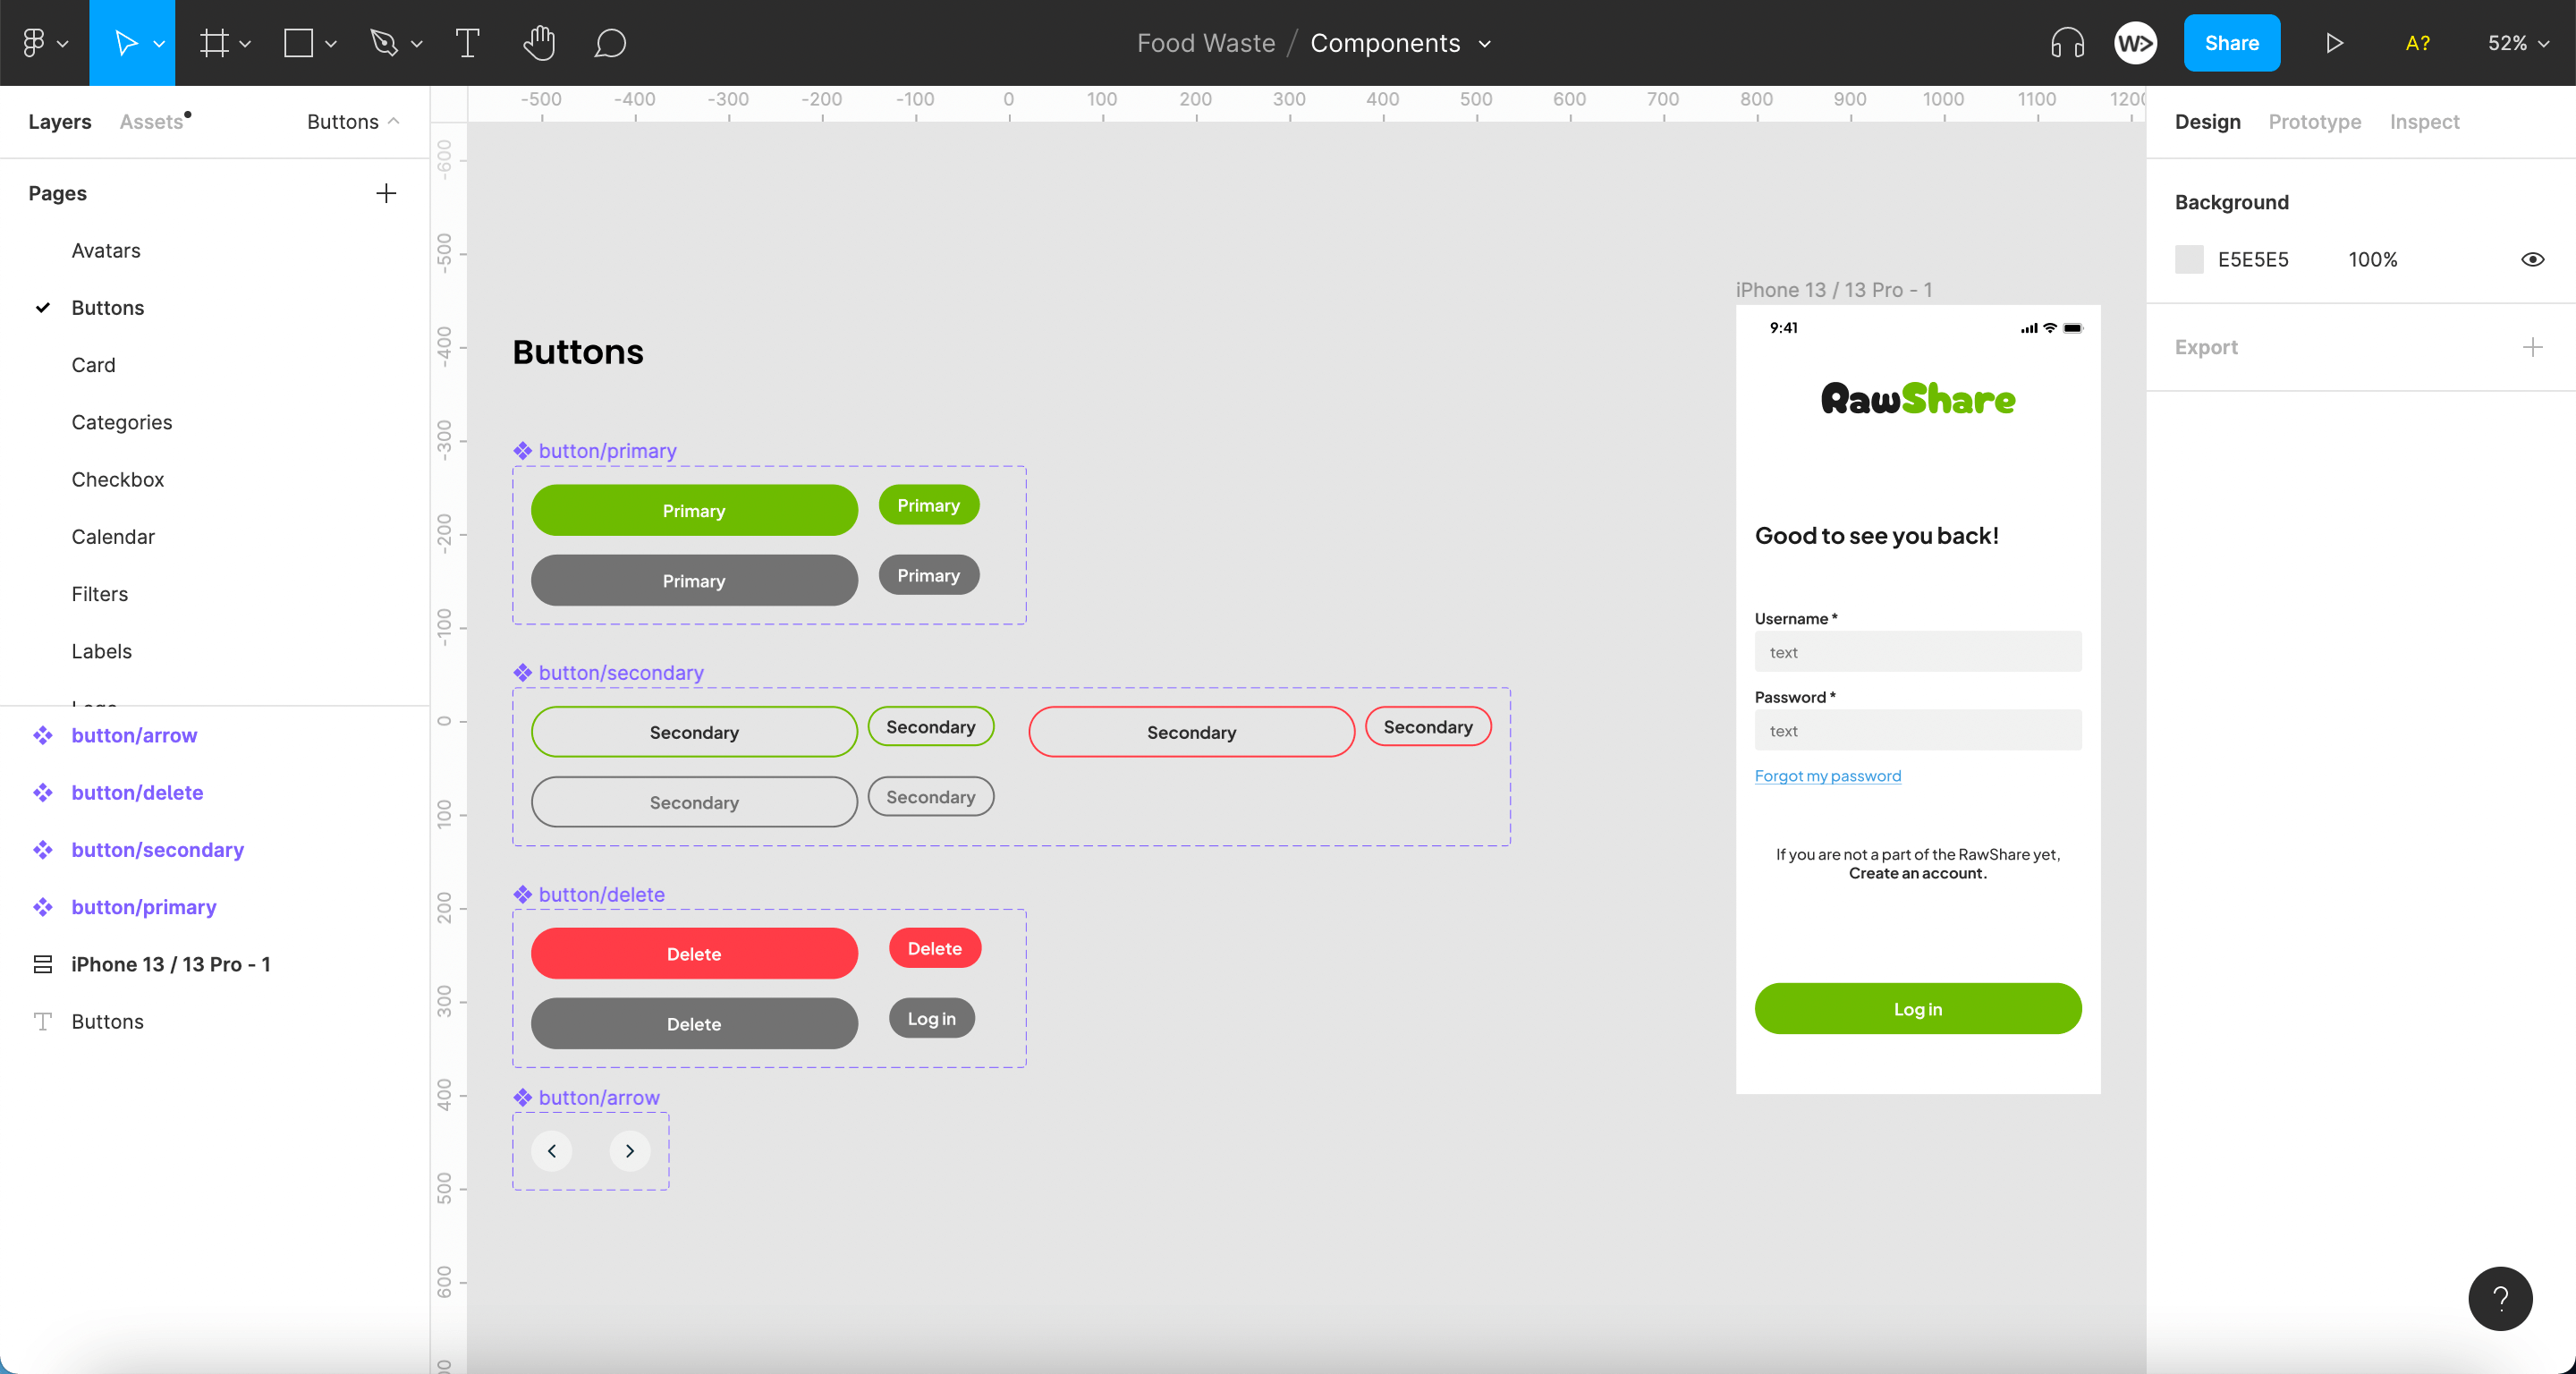This screenshot has height=1374, width=2576.
Task: Switch to the Assets tab
Action: coord(152,121)
